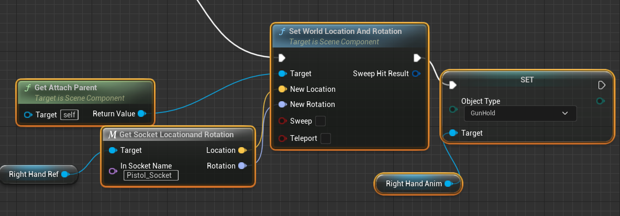Click the Return Value label
Image resolution: width=620 pixels, height=216 pixels.
click(114, 114)
